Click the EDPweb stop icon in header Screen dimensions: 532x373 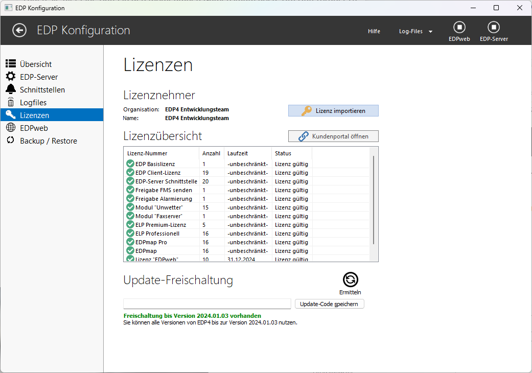tap(459, 28)
